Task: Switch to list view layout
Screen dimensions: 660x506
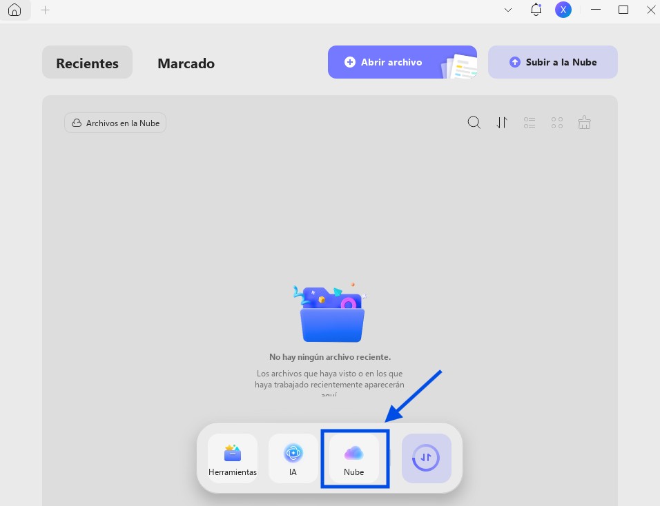Action: pyautogui.click(x=530, y=122)
